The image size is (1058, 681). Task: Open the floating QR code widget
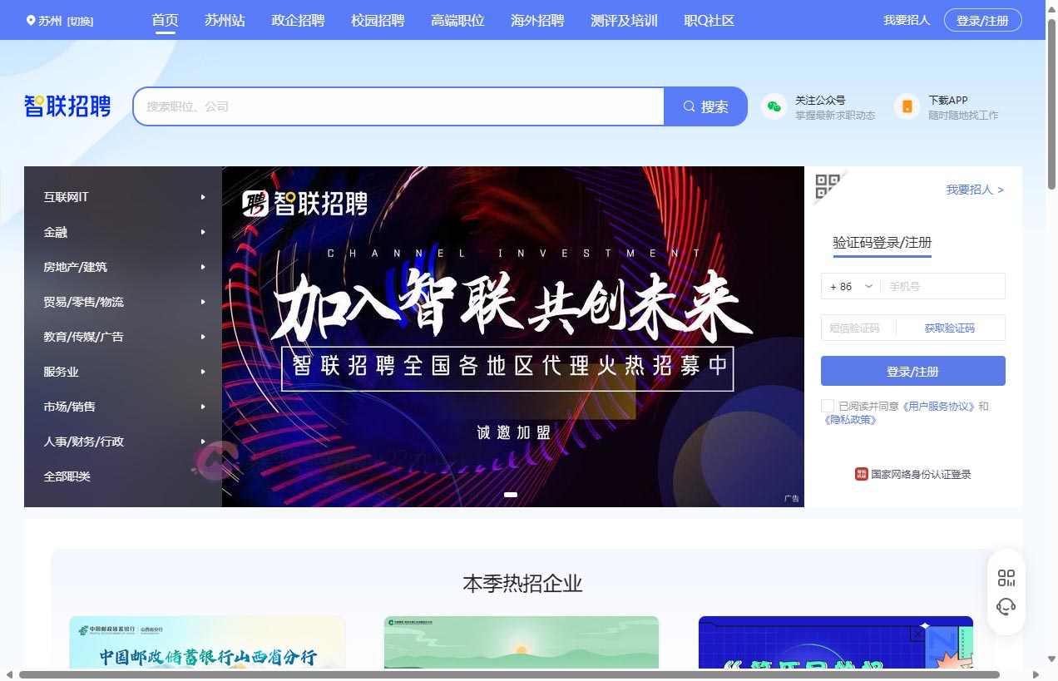pos(1006,577)
